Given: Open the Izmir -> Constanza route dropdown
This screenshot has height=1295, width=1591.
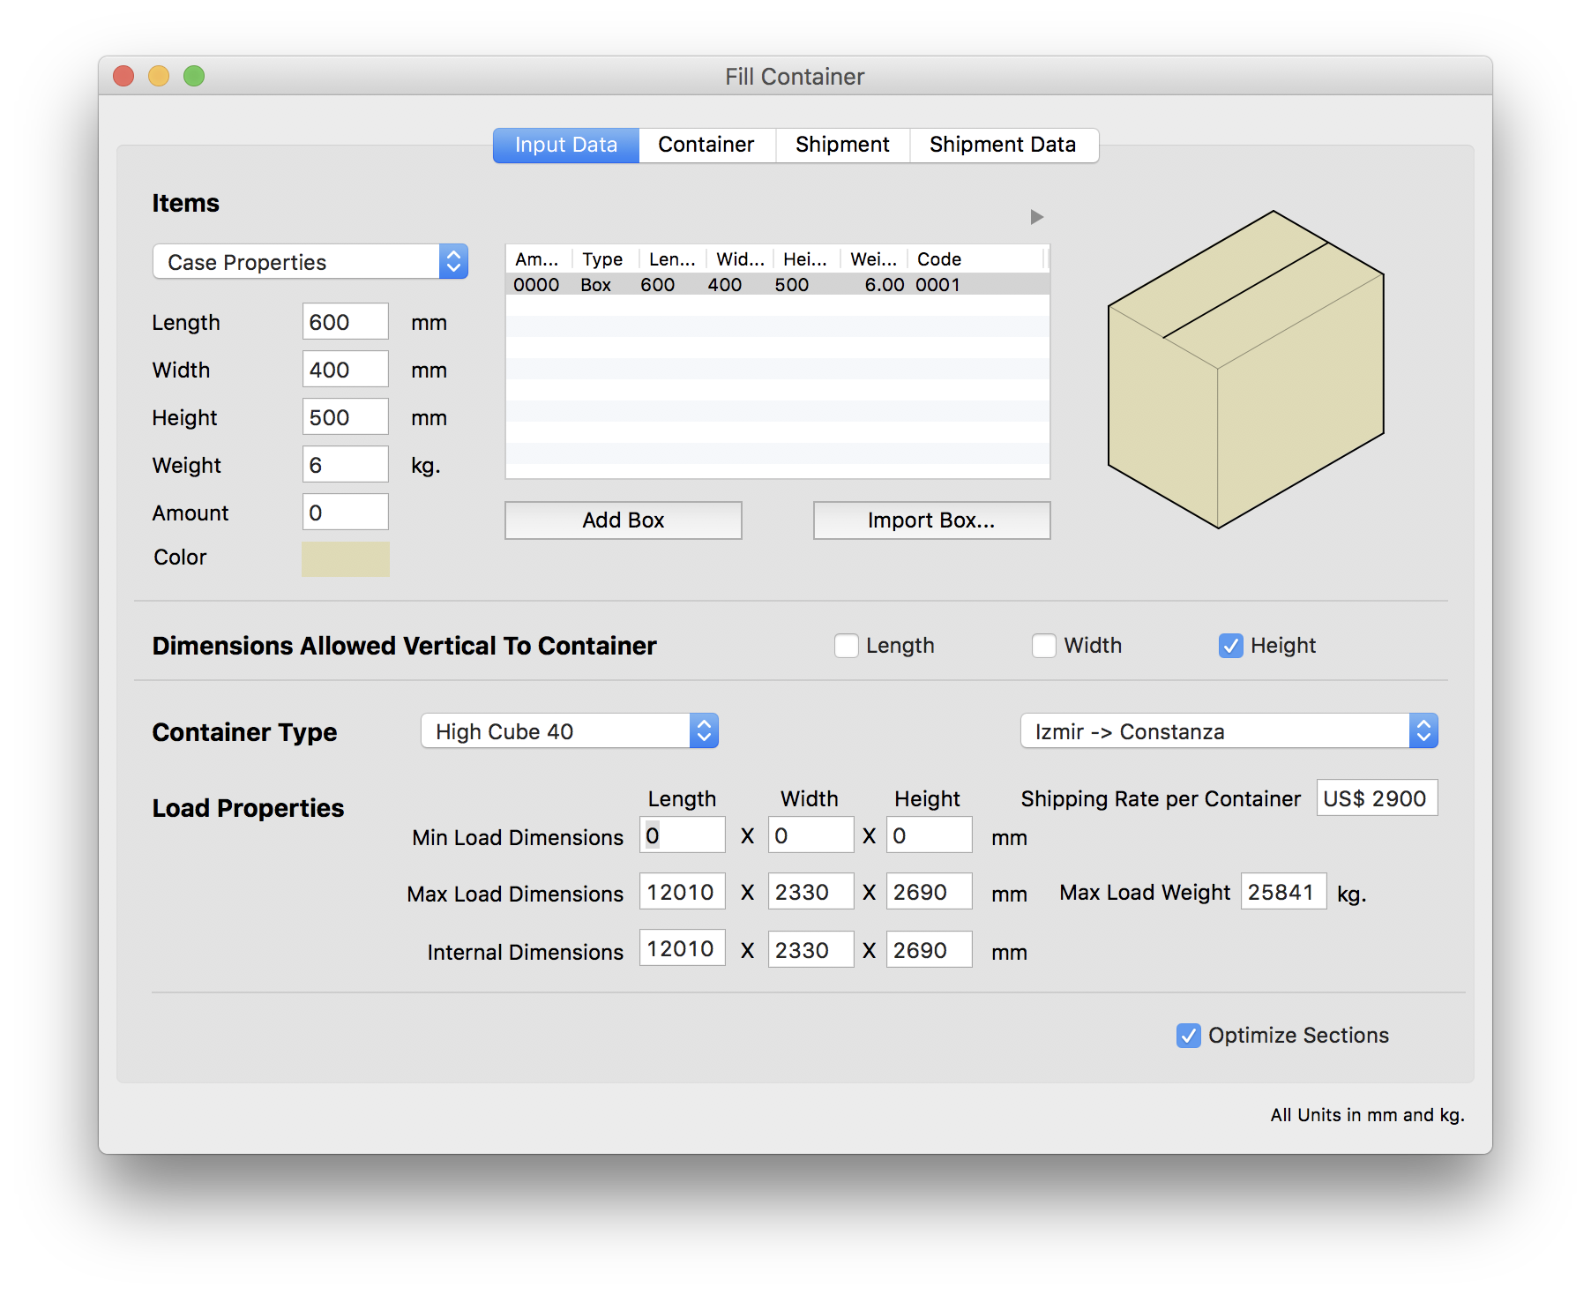Looking at the screenshot, I should [1229, 731].
